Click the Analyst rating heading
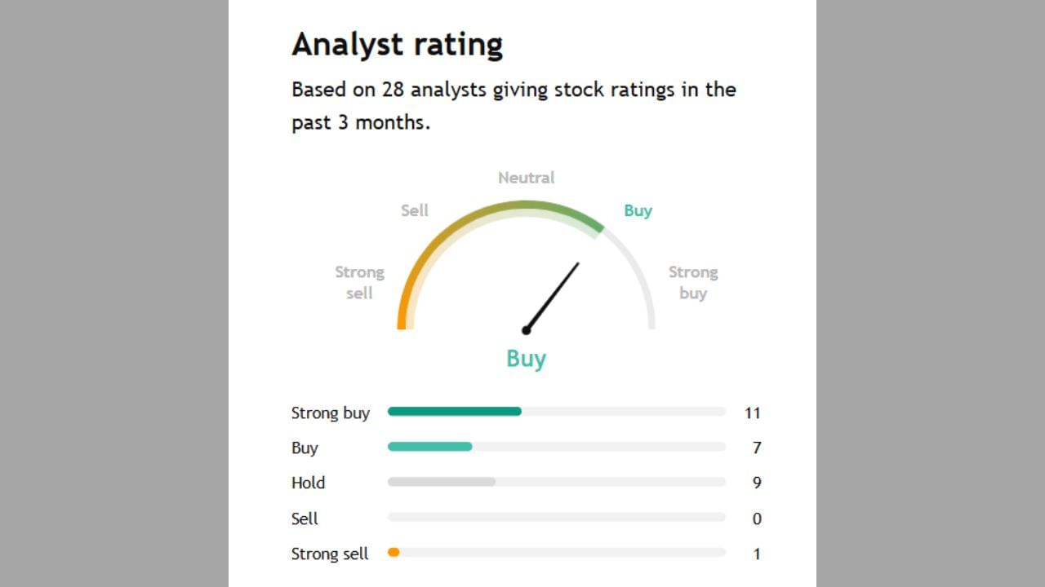The height and width of the screenshot is (587, 1045). tap(397, 44)
